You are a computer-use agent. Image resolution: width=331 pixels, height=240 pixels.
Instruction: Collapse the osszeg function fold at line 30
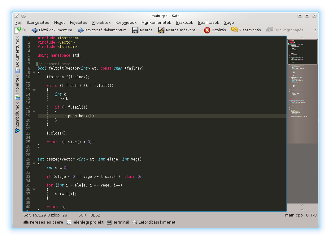pyautogui.click(x=34, y=163)
